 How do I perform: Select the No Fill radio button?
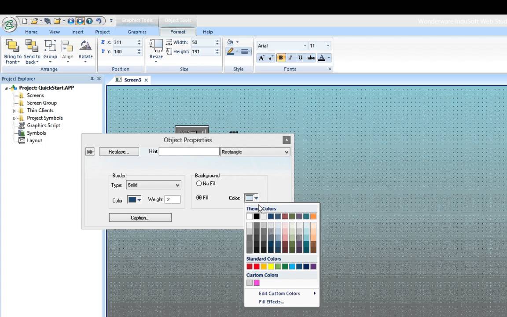coord(199,184)
